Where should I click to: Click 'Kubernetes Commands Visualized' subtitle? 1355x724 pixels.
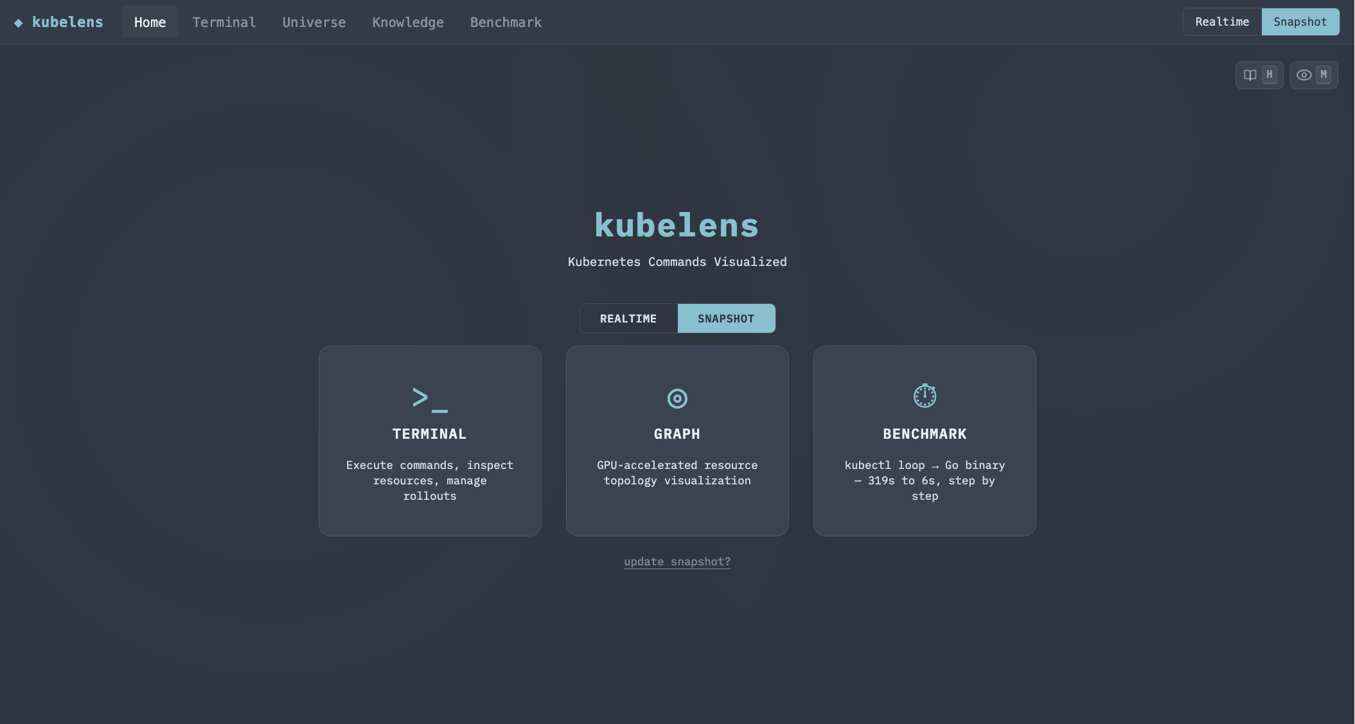pos(677,262)
